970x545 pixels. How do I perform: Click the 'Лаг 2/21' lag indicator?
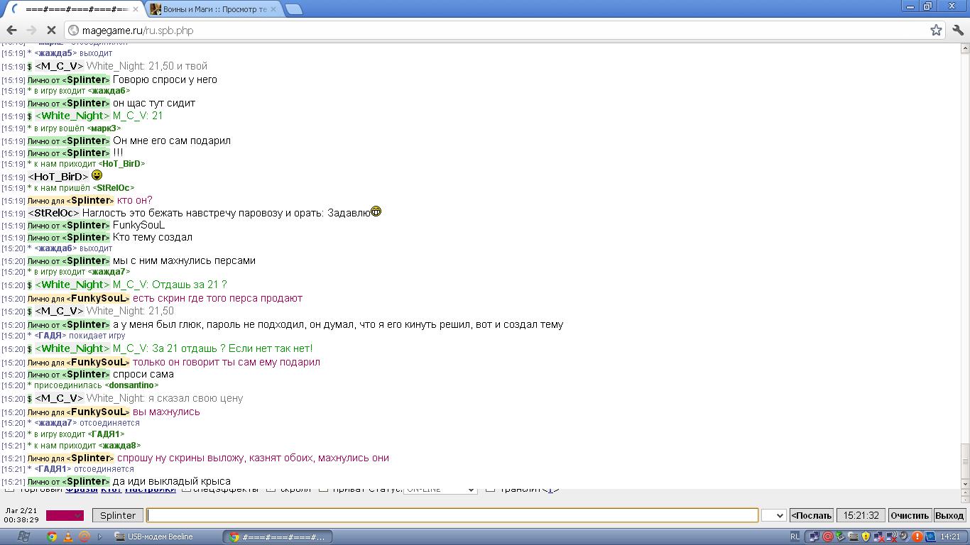(21, 510)
